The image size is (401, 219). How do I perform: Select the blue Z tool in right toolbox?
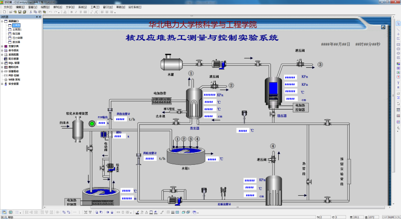398,97
